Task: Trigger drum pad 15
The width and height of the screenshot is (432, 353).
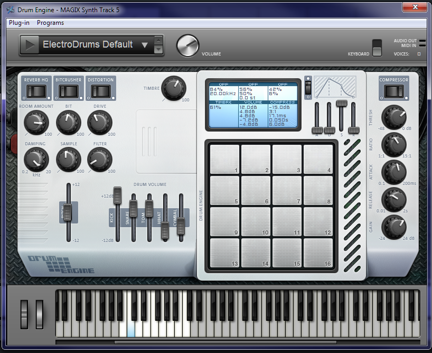Action: click(287, 253)
